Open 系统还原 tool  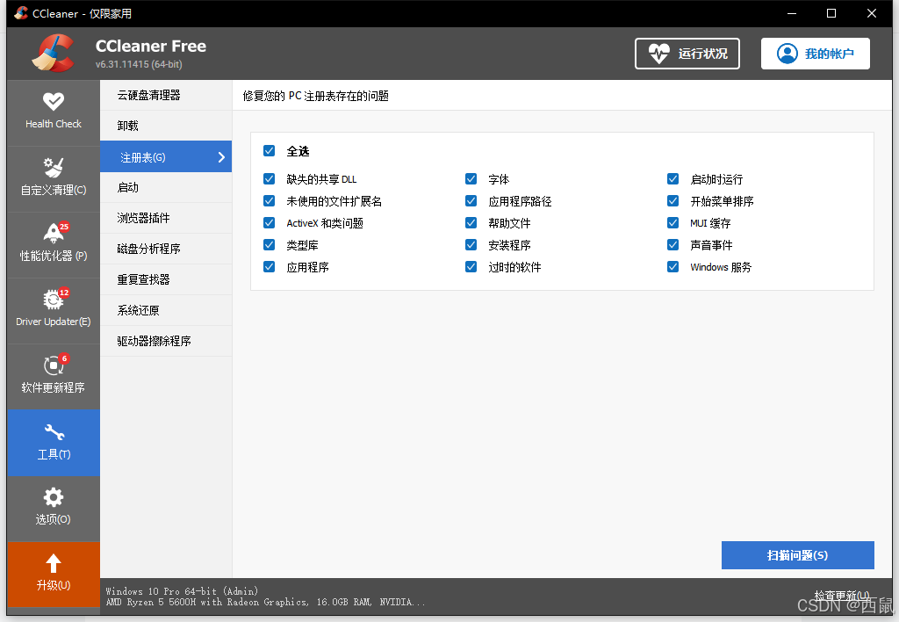(166, 310)
